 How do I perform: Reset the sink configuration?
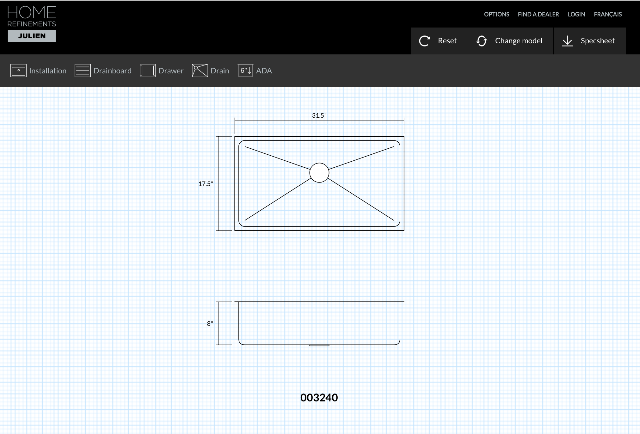[x=439, y=41]
